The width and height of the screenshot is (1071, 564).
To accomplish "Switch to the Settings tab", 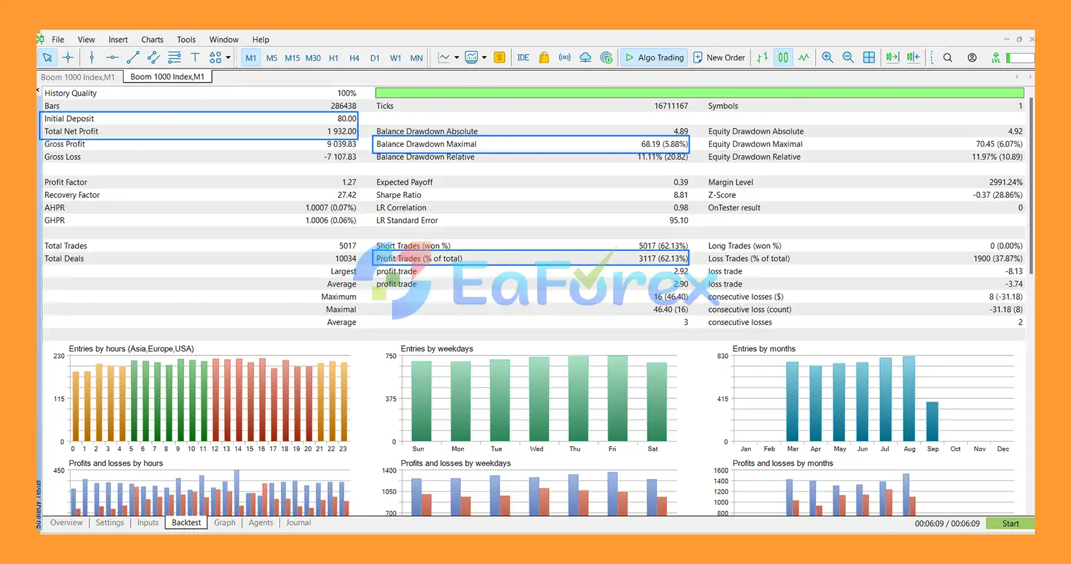I will [x=110, y=522].
